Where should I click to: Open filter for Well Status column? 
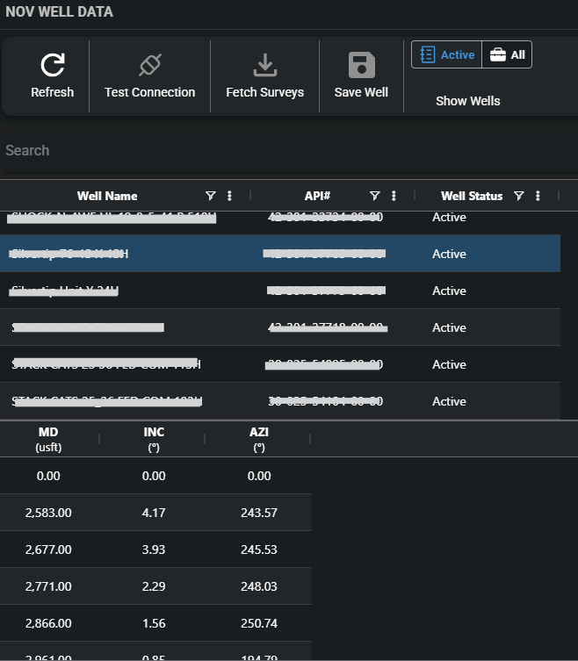(518, 196)
